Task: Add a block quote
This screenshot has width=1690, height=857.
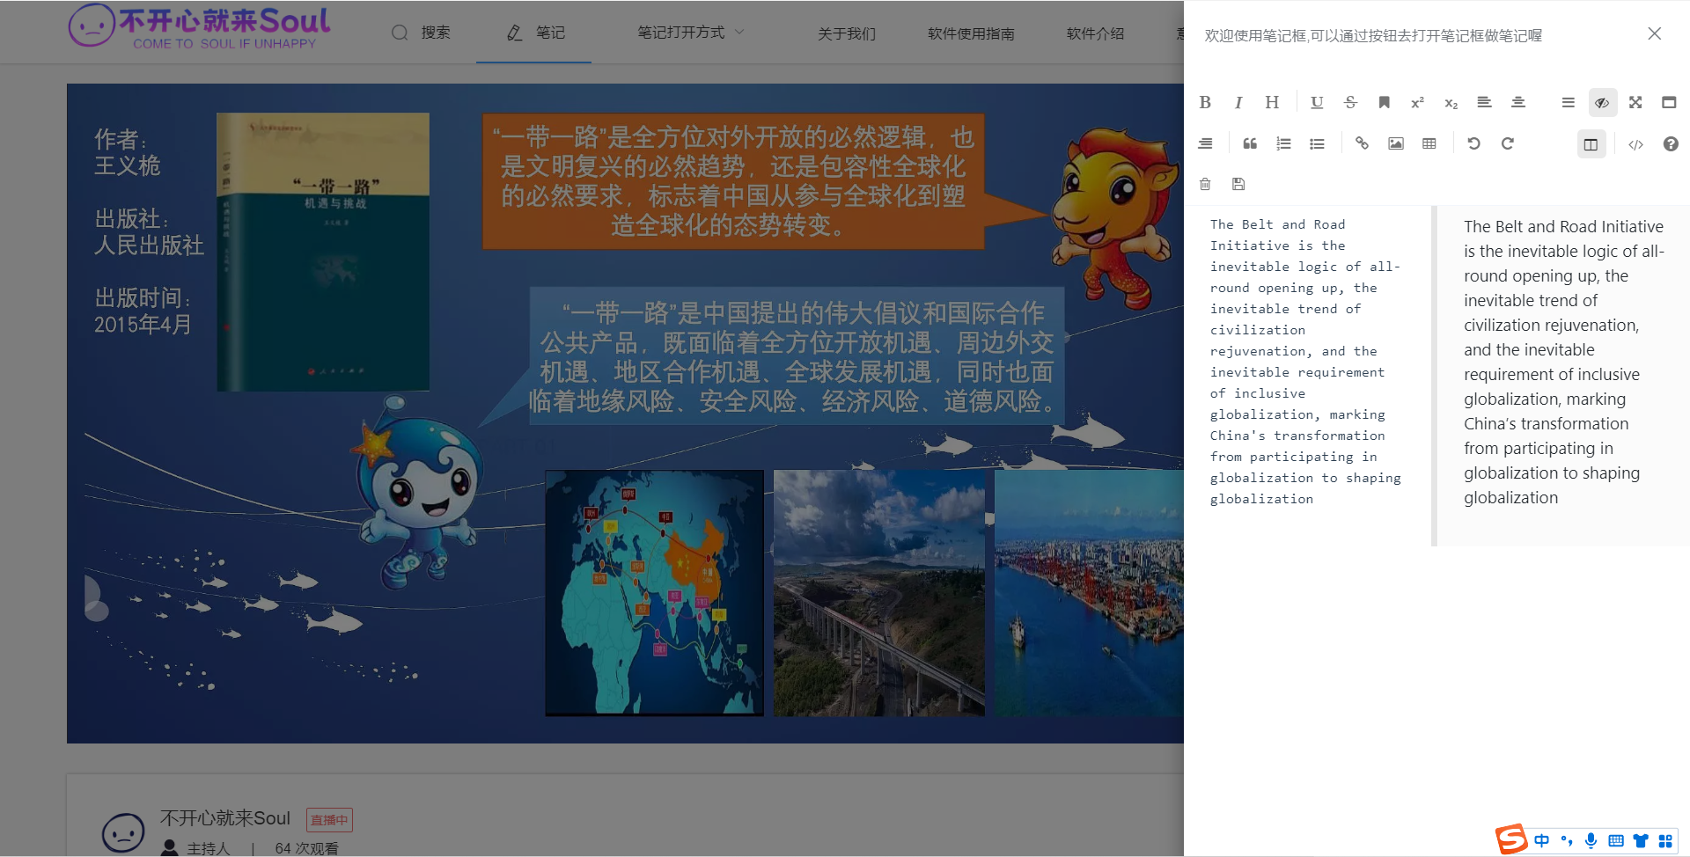Action: (1250, 143)
